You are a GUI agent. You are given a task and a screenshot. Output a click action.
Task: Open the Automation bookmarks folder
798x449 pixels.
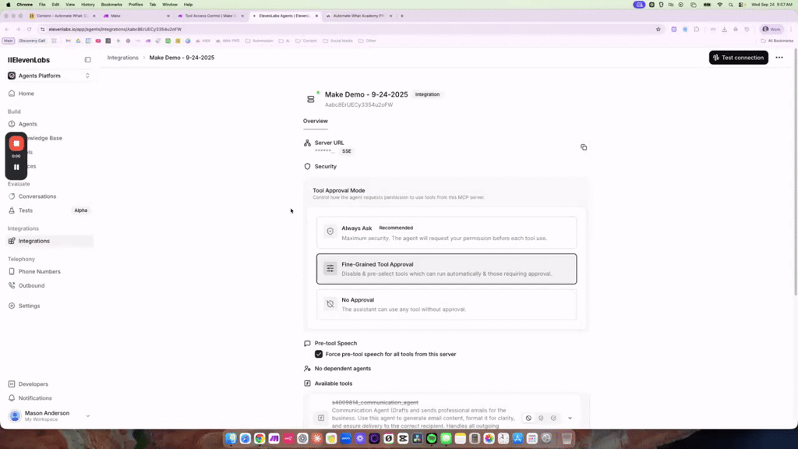[x=259, y=41]
